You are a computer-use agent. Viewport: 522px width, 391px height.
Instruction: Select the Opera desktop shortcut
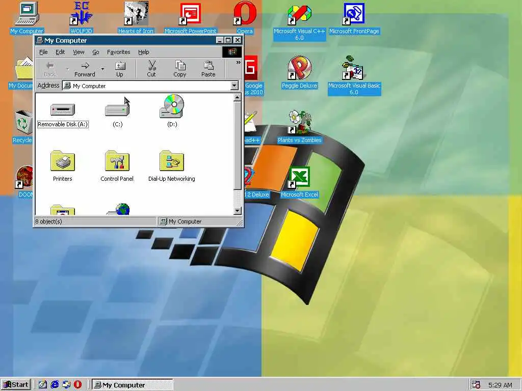click(245, 18)
